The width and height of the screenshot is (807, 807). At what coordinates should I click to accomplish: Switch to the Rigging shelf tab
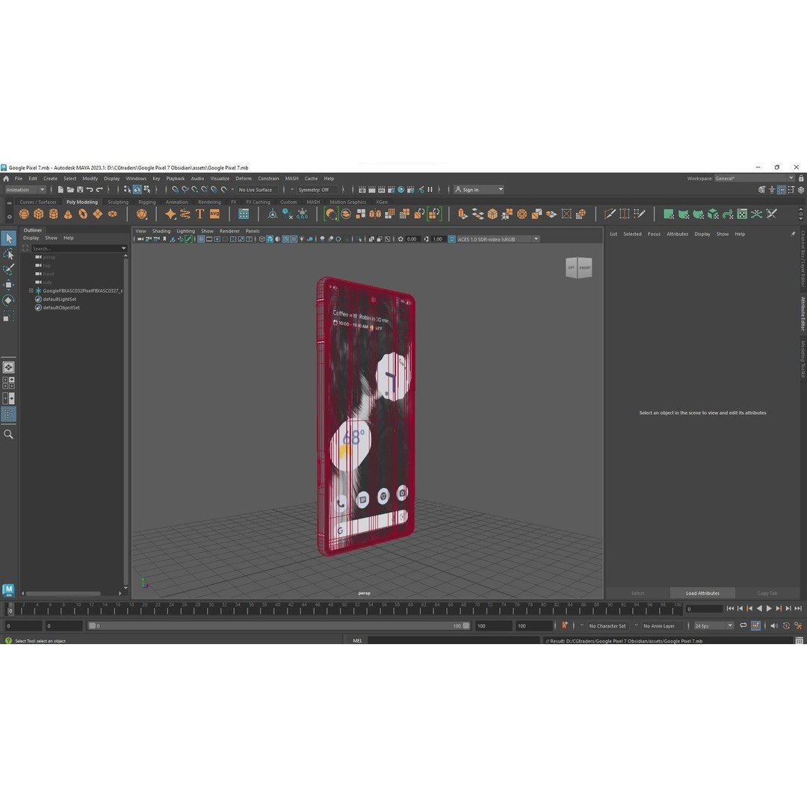tap(146, 202)
